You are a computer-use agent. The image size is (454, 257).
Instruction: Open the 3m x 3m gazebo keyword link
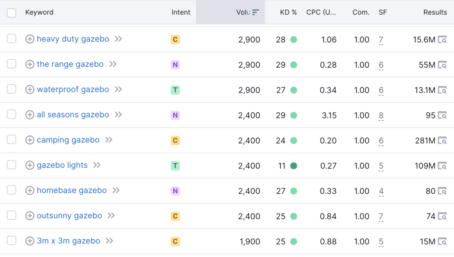point(69,241)
